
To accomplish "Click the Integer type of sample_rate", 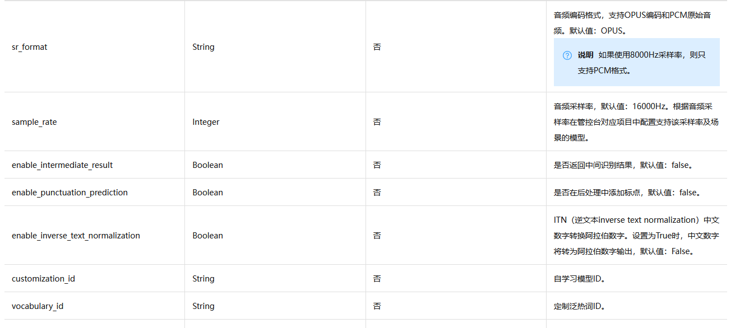I will pos(206,122).
